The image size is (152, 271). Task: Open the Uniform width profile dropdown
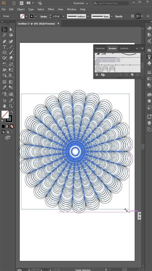88,16
